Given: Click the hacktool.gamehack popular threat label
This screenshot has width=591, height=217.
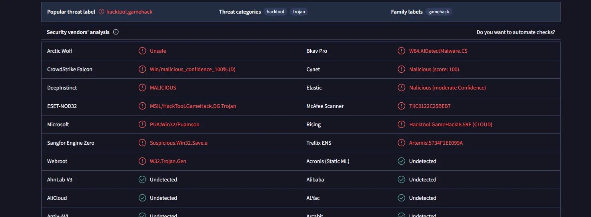Looking at the screenshot, I should coord(129,12).
